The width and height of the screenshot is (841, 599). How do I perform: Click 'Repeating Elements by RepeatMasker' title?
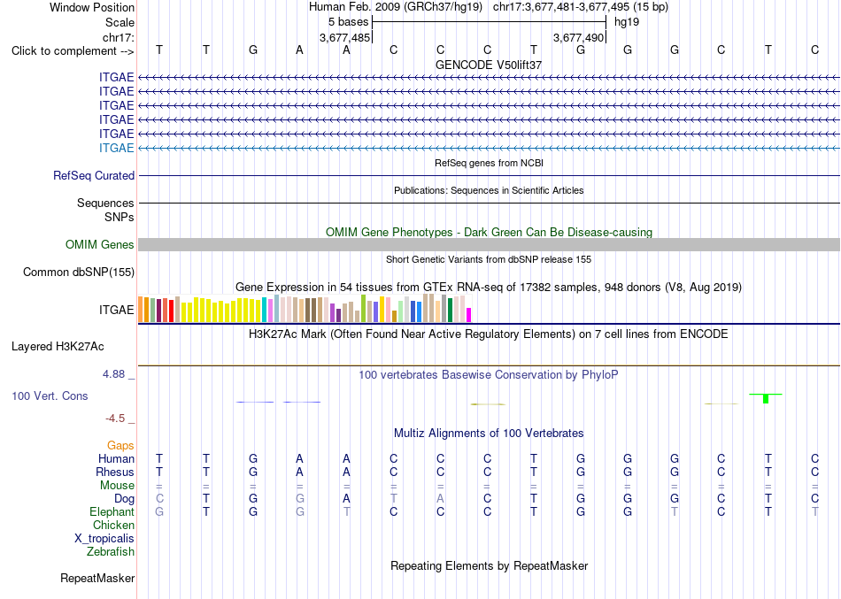[x=490, y=565]
